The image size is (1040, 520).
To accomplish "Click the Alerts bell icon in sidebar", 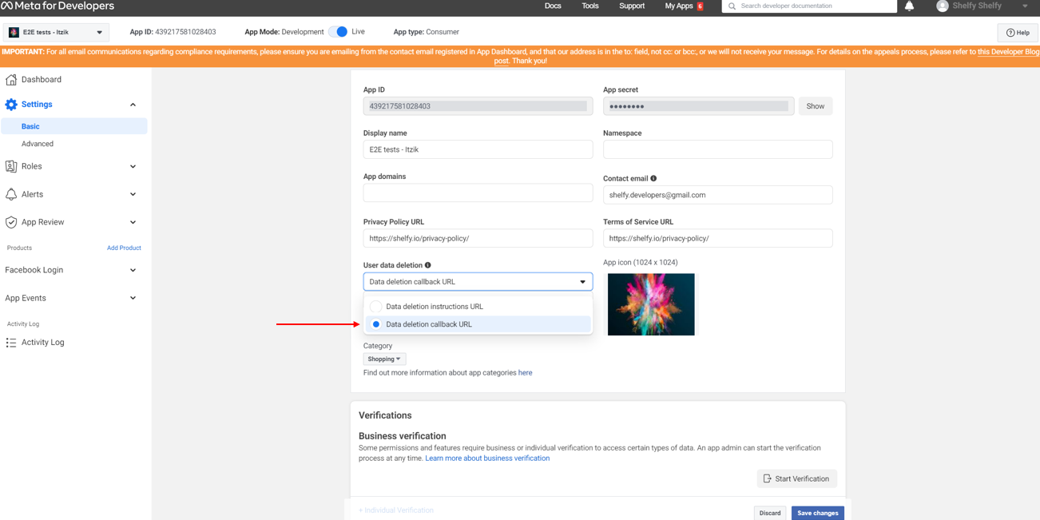I will (11, 194).
